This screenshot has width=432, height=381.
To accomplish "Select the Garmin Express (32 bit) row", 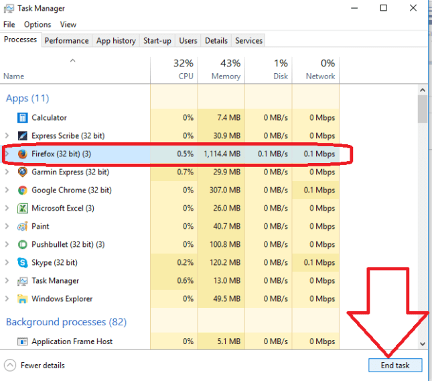I will click(x=169, y=172).
